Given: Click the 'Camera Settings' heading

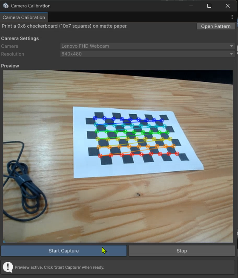Looking at the screenshot, I should coord(20,38).
